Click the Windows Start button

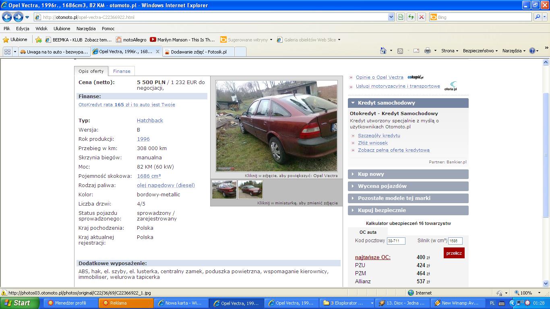[19, 303]
